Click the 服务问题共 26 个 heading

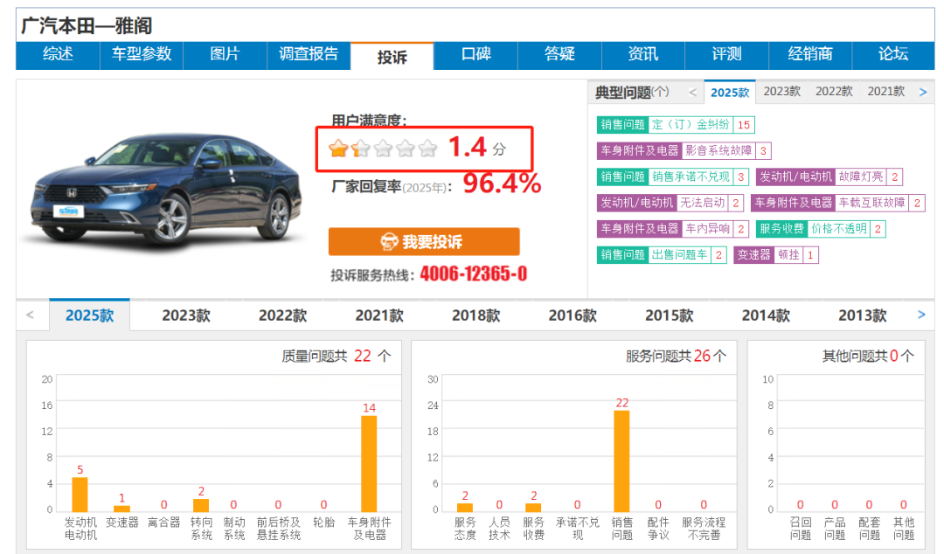676,356
